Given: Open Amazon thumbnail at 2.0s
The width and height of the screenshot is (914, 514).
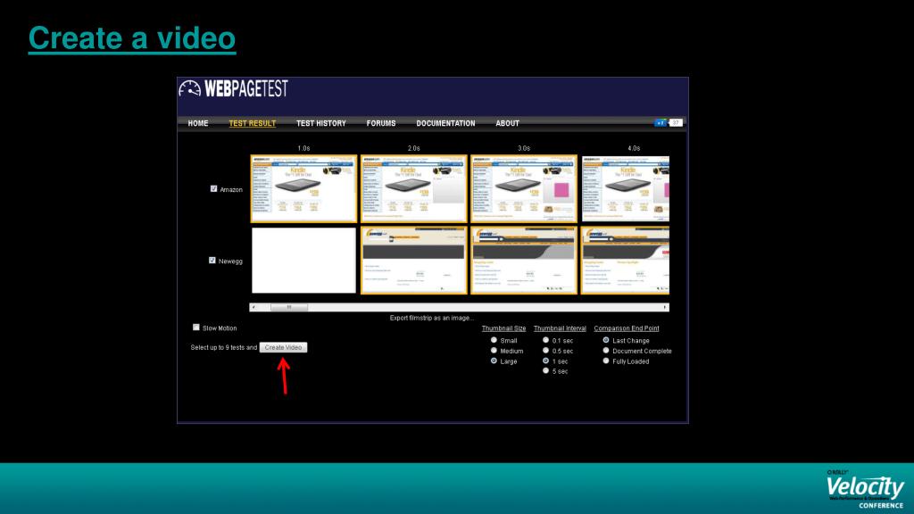Looking at the screenshot, I should (414, 189).
